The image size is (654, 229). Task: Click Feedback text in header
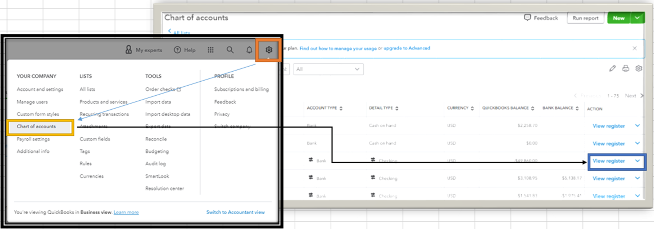coord(546,18)
